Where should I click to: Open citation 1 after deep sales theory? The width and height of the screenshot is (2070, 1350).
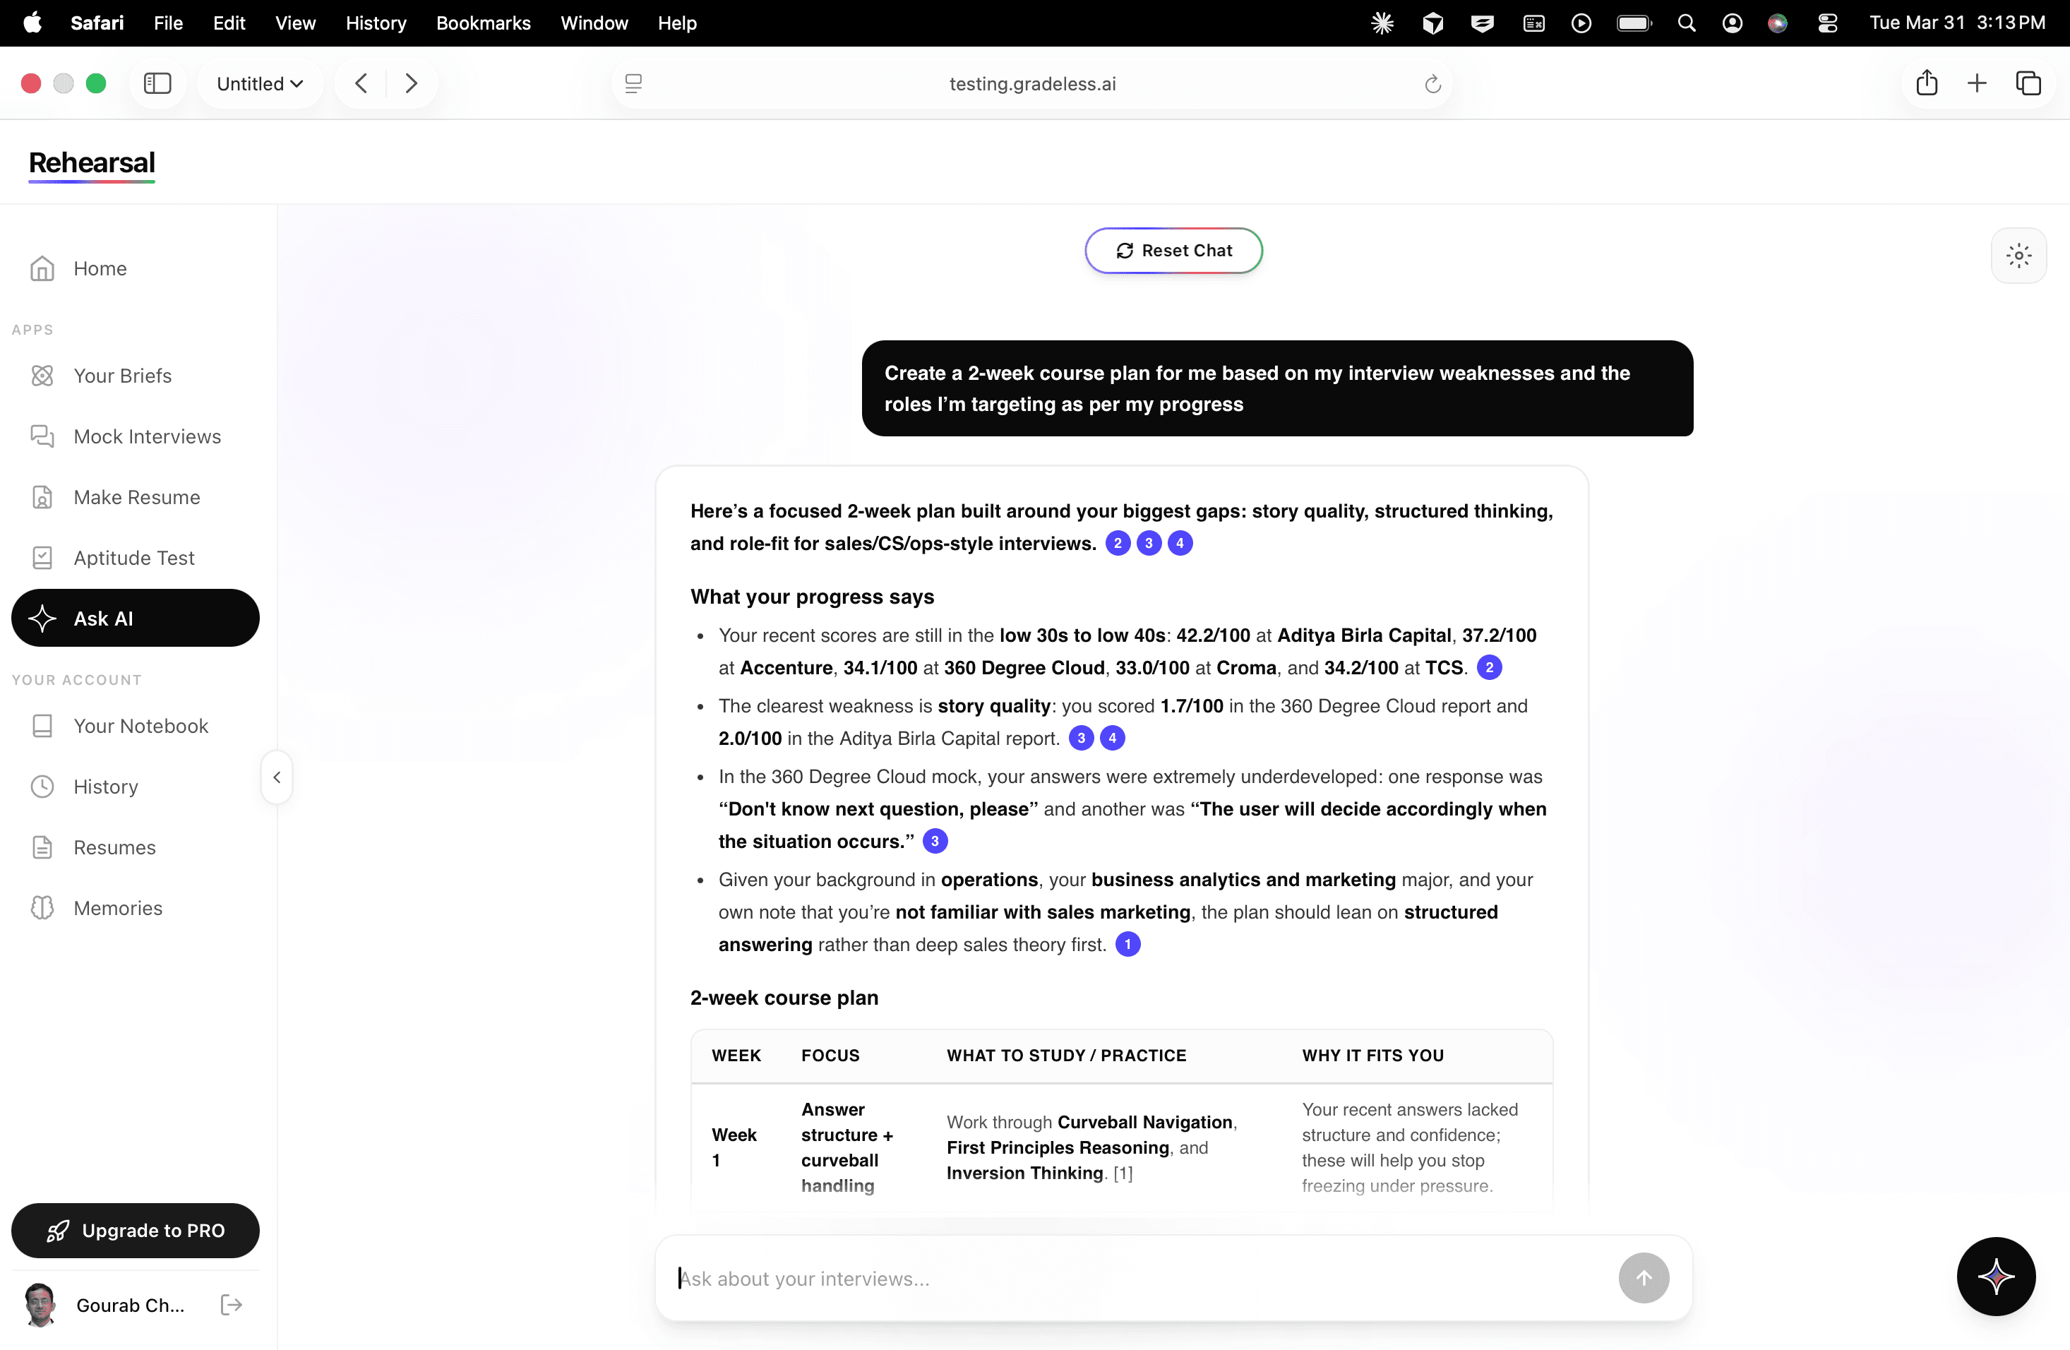[x=1128, y=944]
